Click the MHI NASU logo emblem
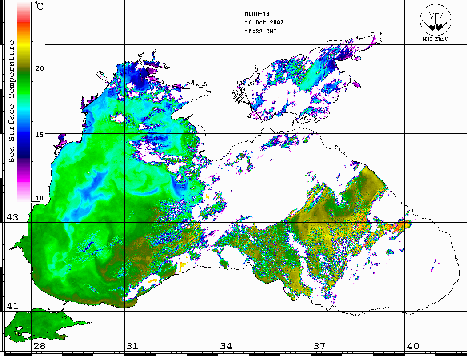The image size is (467, 356). tap(435, 20)
